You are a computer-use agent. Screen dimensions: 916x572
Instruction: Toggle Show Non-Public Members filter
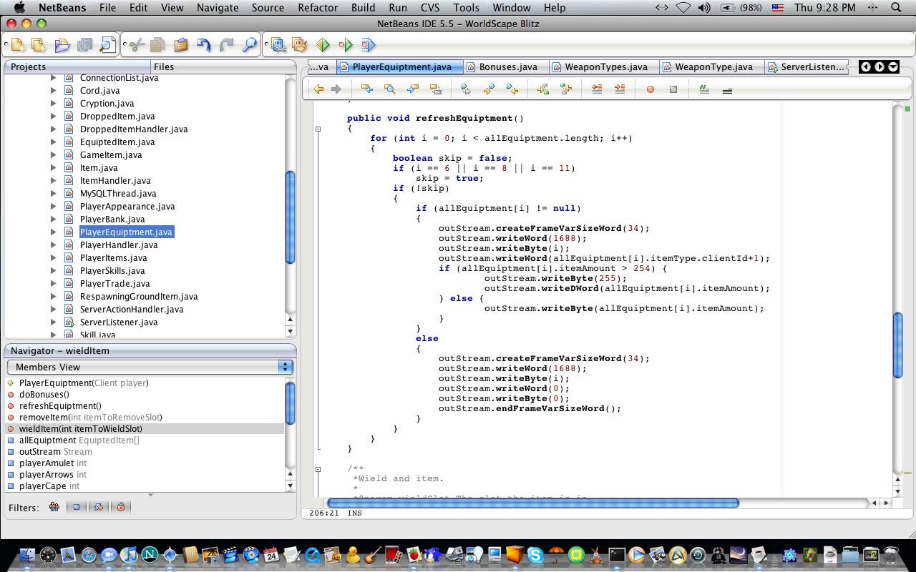coord(121,507)
